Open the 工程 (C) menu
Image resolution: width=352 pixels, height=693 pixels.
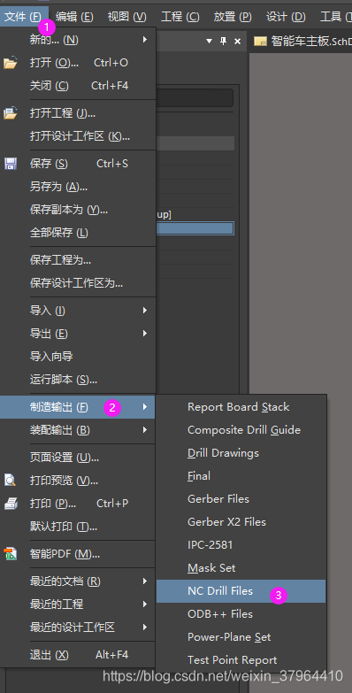tap(180, 17)
